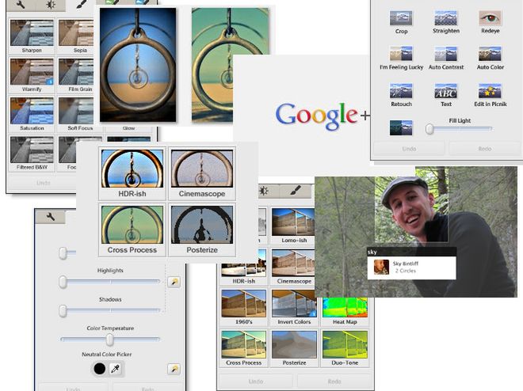
Task: Adjust the Fill Light slider handle
Action: (429, 129)
